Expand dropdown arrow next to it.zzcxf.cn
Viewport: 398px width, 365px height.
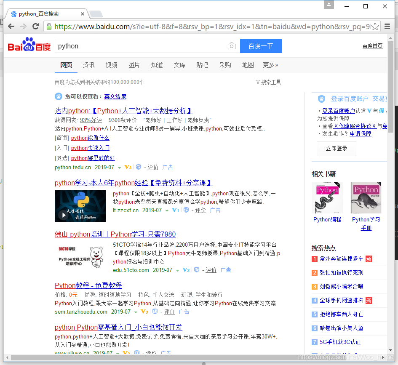pos(167,210)
